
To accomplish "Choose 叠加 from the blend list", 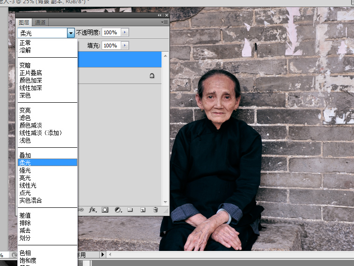I will (x=25, y=155).
